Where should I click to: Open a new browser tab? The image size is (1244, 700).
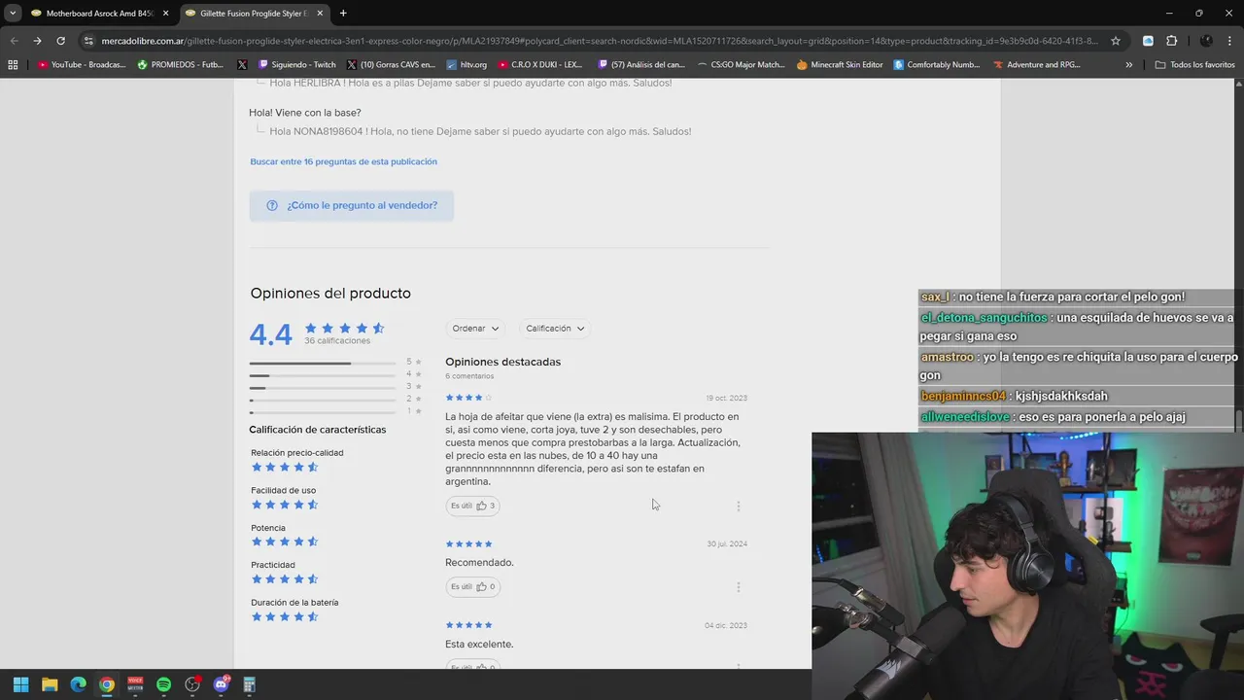[343, 13]
